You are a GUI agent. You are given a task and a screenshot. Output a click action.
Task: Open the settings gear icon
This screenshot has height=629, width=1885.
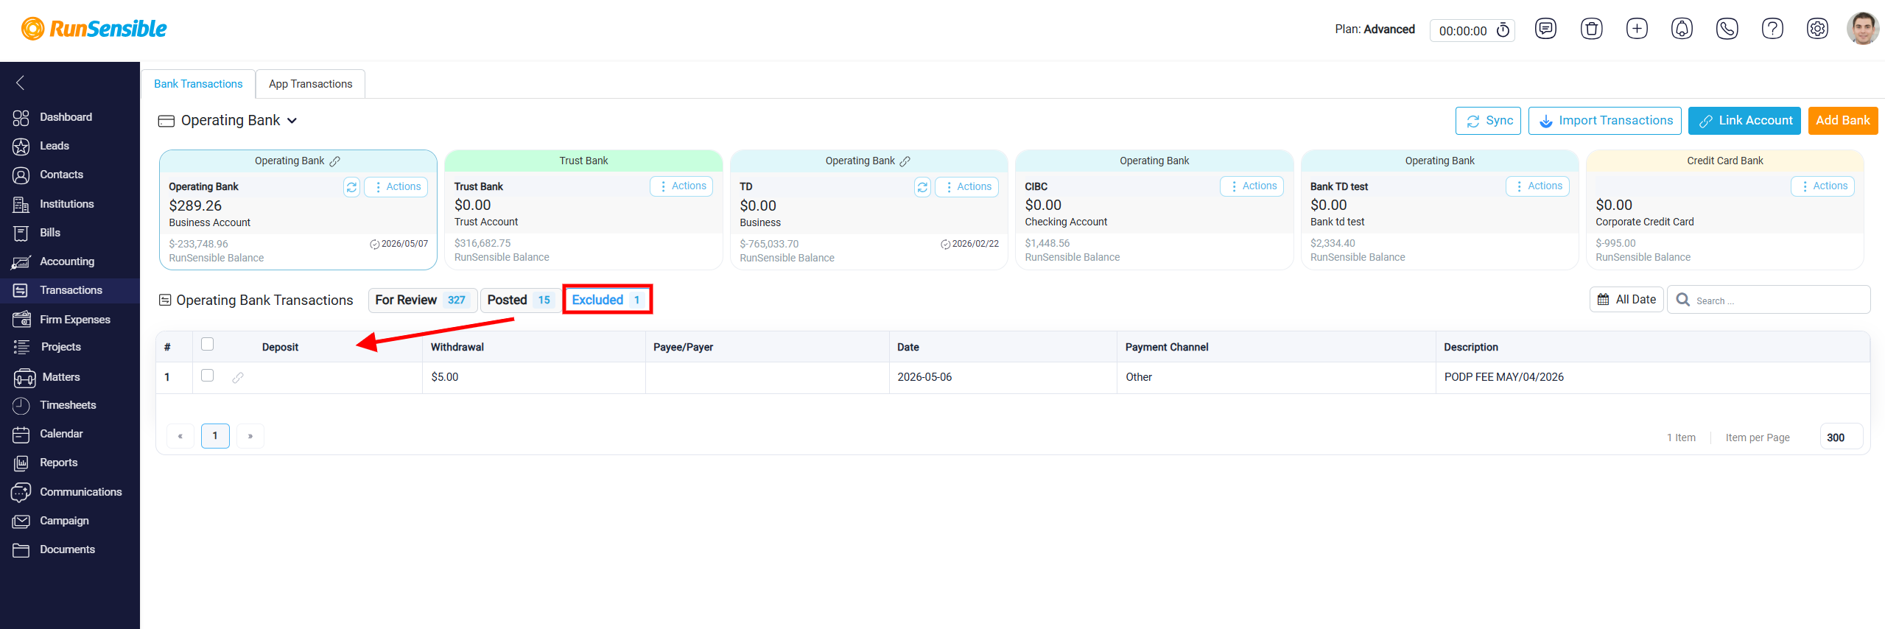pyautogui.click(x=1818, y=29)
